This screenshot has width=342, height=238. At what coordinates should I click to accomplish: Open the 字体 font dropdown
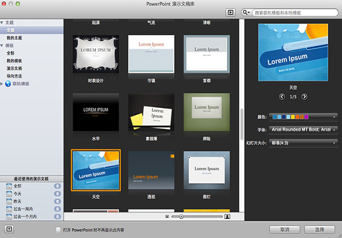[x=303, y=130]
